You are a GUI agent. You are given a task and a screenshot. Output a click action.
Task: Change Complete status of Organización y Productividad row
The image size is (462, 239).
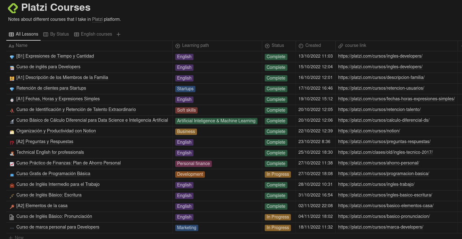(x=276, y=132)
